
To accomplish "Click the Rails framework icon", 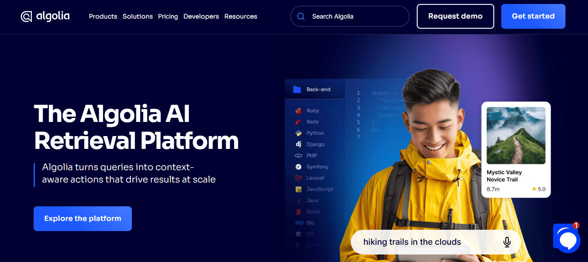I will click(x=298, y=122).
